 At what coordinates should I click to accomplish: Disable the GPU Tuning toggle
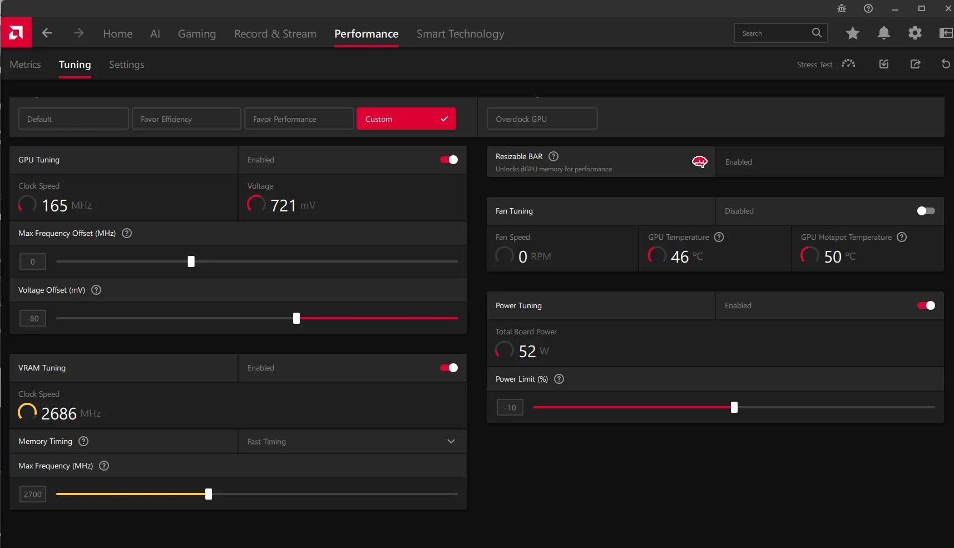point(449,160)
